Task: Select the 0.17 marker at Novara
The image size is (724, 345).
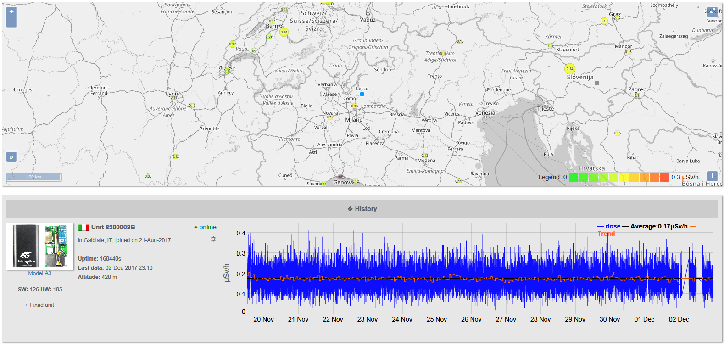Action: (x=330, y=117)
